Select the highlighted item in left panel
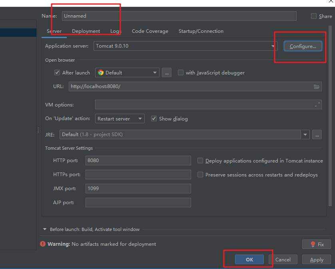 (x=18, y=32)
